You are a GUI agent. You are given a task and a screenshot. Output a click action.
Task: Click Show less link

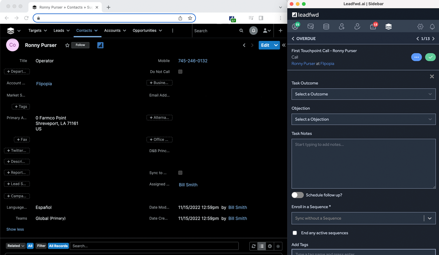[x=15, y=229]
